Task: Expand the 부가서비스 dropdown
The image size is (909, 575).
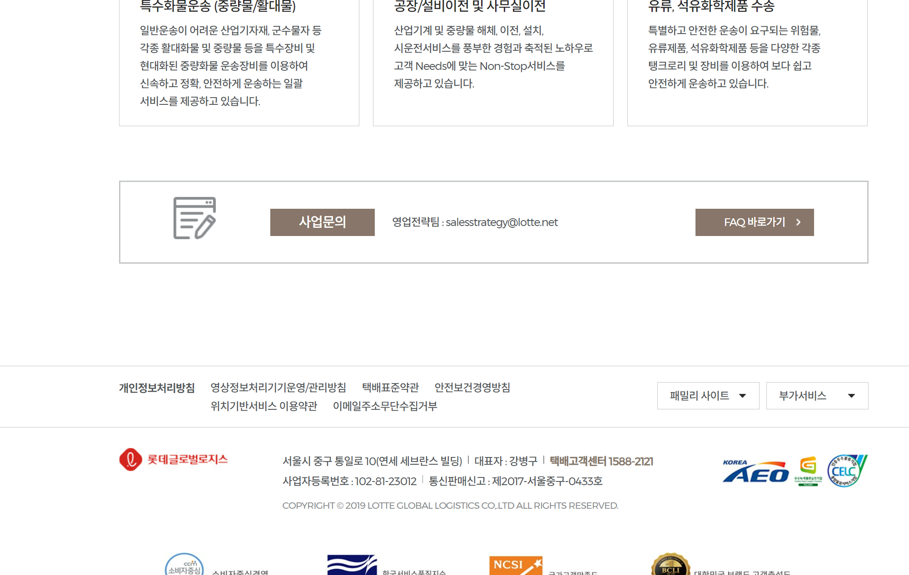Action: pos(817,396)
